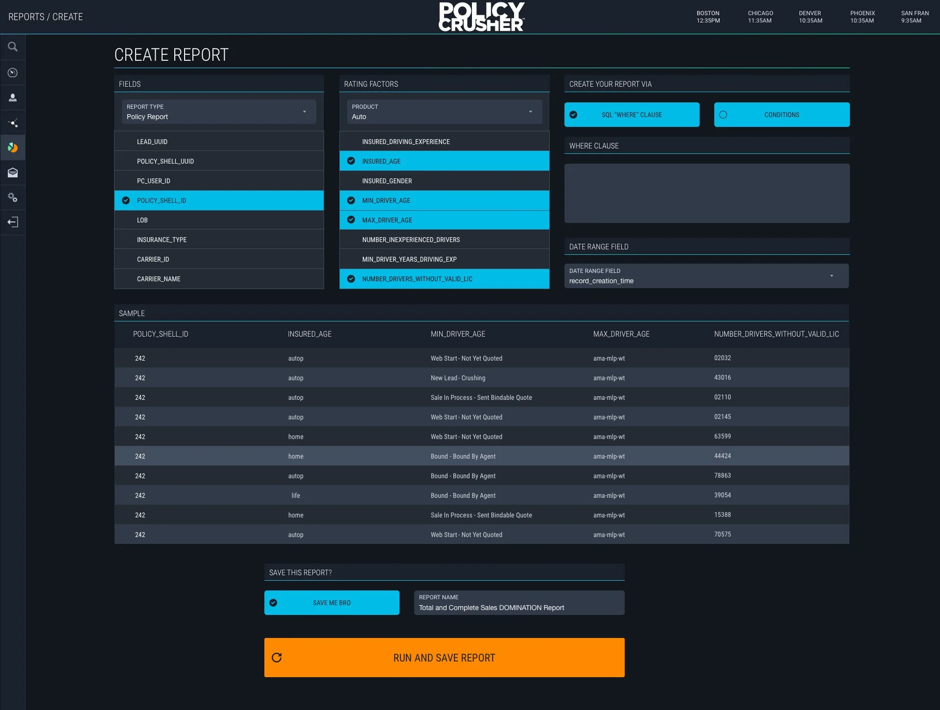Click the network share icon in sidebar

coord(12,122)
